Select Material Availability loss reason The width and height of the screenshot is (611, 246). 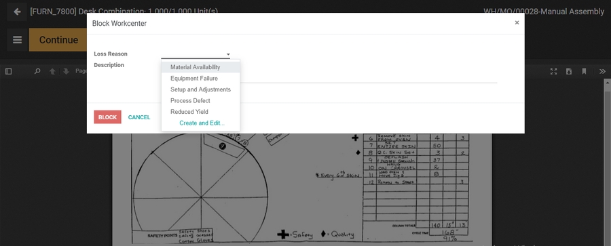(201, 67)
